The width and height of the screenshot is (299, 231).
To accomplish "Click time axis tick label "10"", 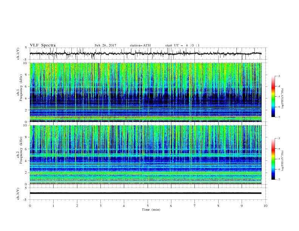I will [265, 206].
